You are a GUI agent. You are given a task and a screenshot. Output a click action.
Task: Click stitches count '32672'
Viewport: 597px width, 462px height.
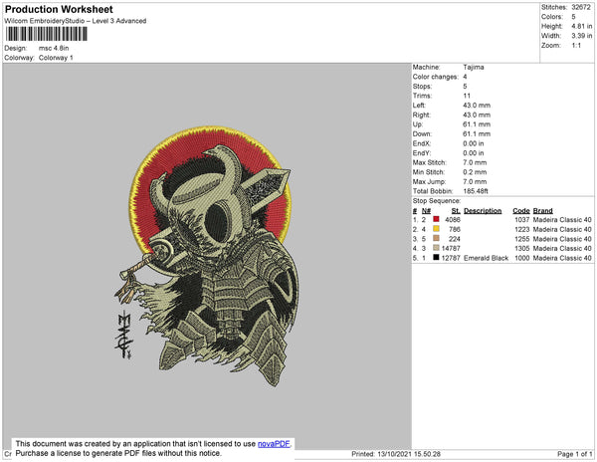pos(581,7)
